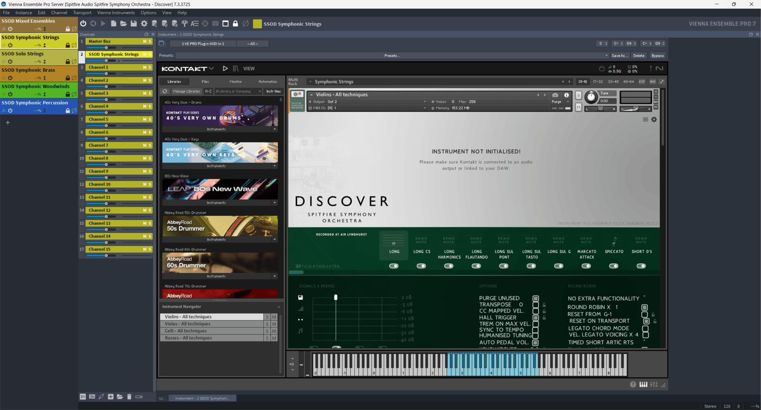
Task: Click the open folder icon in top toolbar
Action: coord(123,23)
